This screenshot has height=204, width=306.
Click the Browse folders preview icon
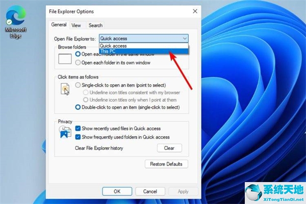(x=65, y=59)
